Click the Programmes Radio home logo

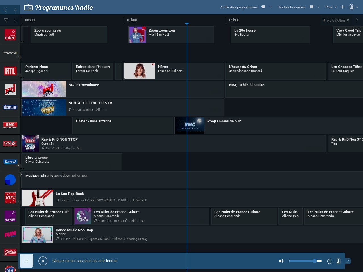pyautogui.click(x=59, y=7)
